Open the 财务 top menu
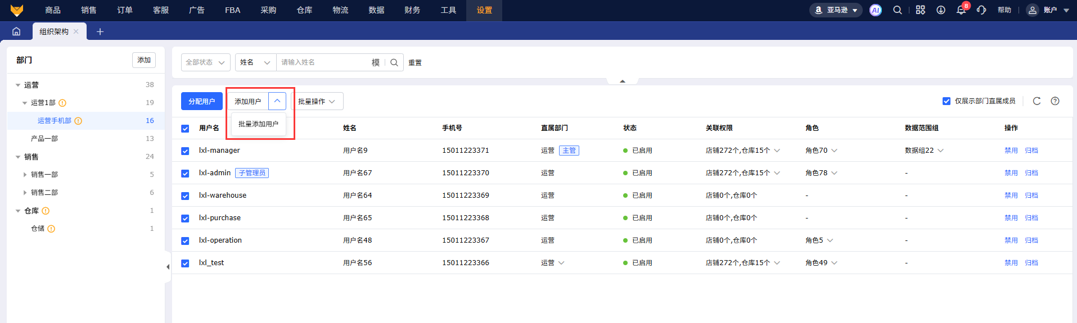This screenshot has height=323, width=1077. 412,10
